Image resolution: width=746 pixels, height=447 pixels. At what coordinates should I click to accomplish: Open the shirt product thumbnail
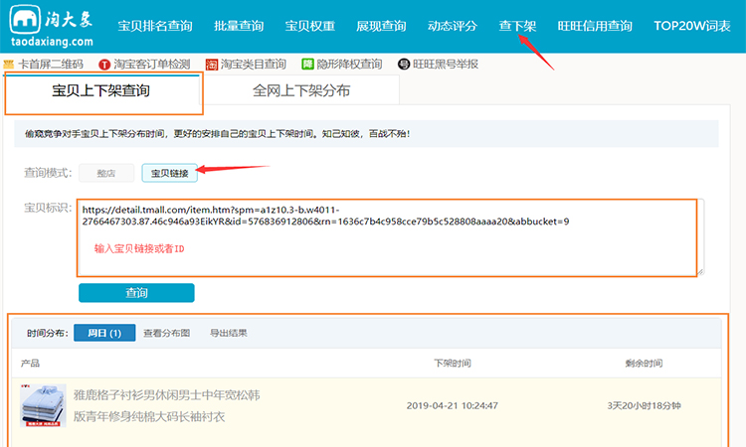43,405
